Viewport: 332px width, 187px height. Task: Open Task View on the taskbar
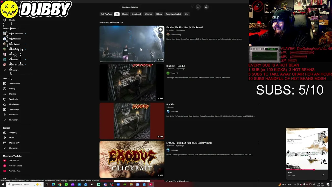47,184
